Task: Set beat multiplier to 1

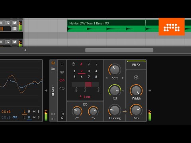Action: 74,71
